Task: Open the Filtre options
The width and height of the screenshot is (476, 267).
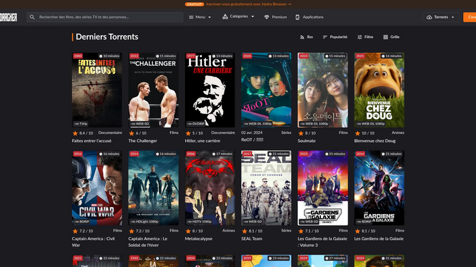Action: pyautogui.click(x=365, y=37)
